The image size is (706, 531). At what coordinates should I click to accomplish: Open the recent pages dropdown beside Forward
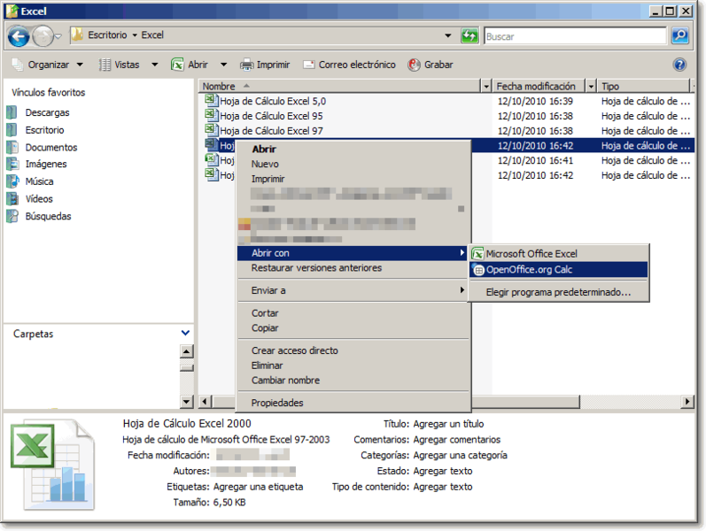[58, 36]
